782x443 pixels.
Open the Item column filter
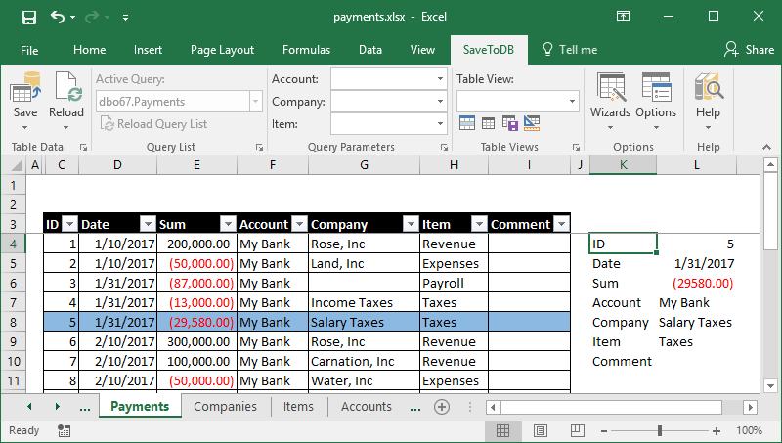[479, 225]
